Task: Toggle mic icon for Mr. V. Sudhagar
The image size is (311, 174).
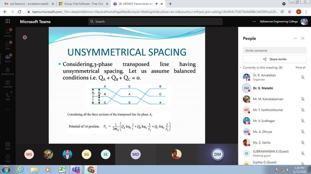Action: click(303, 121)
